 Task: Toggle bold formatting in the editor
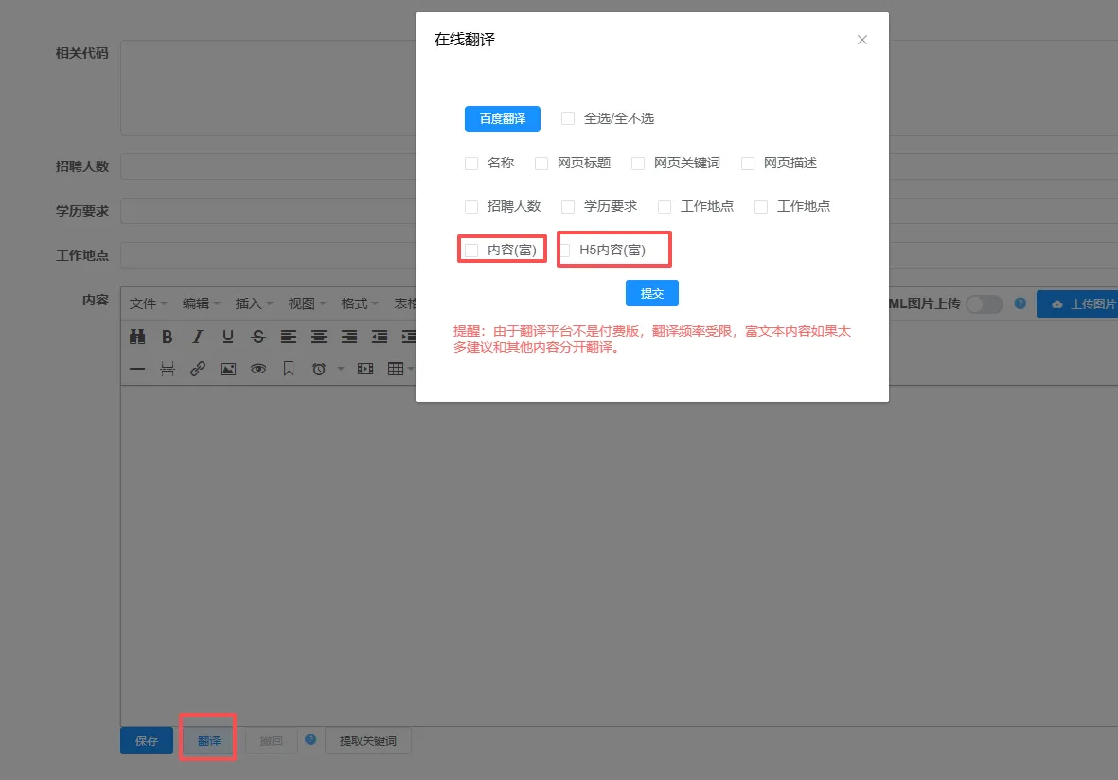coord(168,337)
